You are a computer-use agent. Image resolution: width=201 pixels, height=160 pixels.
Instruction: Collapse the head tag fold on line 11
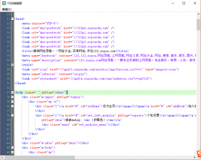pos(12,19)
